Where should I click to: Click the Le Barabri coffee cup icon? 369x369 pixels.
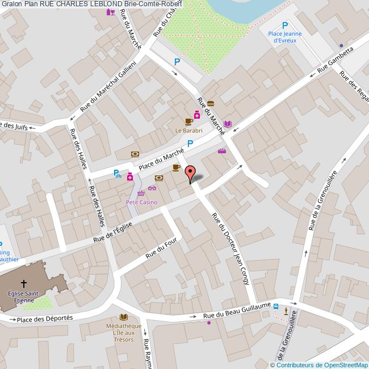point(188,121)
